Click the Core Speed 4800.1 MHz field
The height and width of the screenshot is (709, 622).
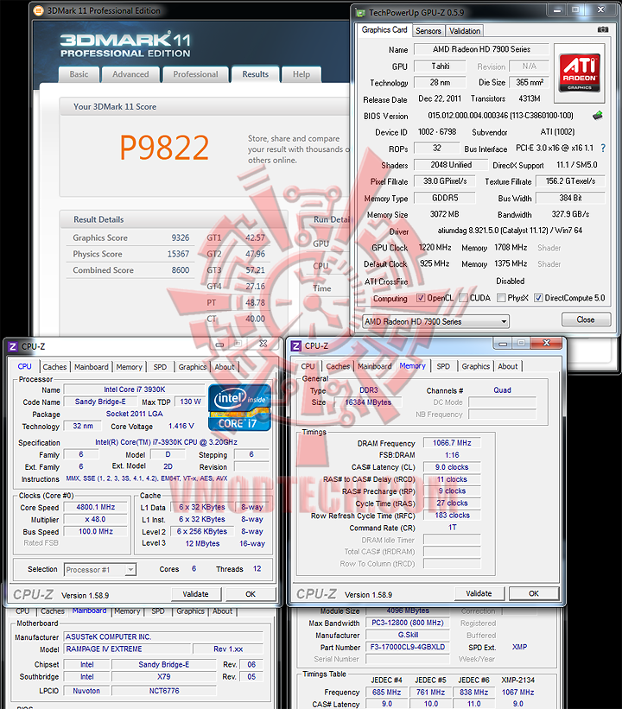pos(95,507)
